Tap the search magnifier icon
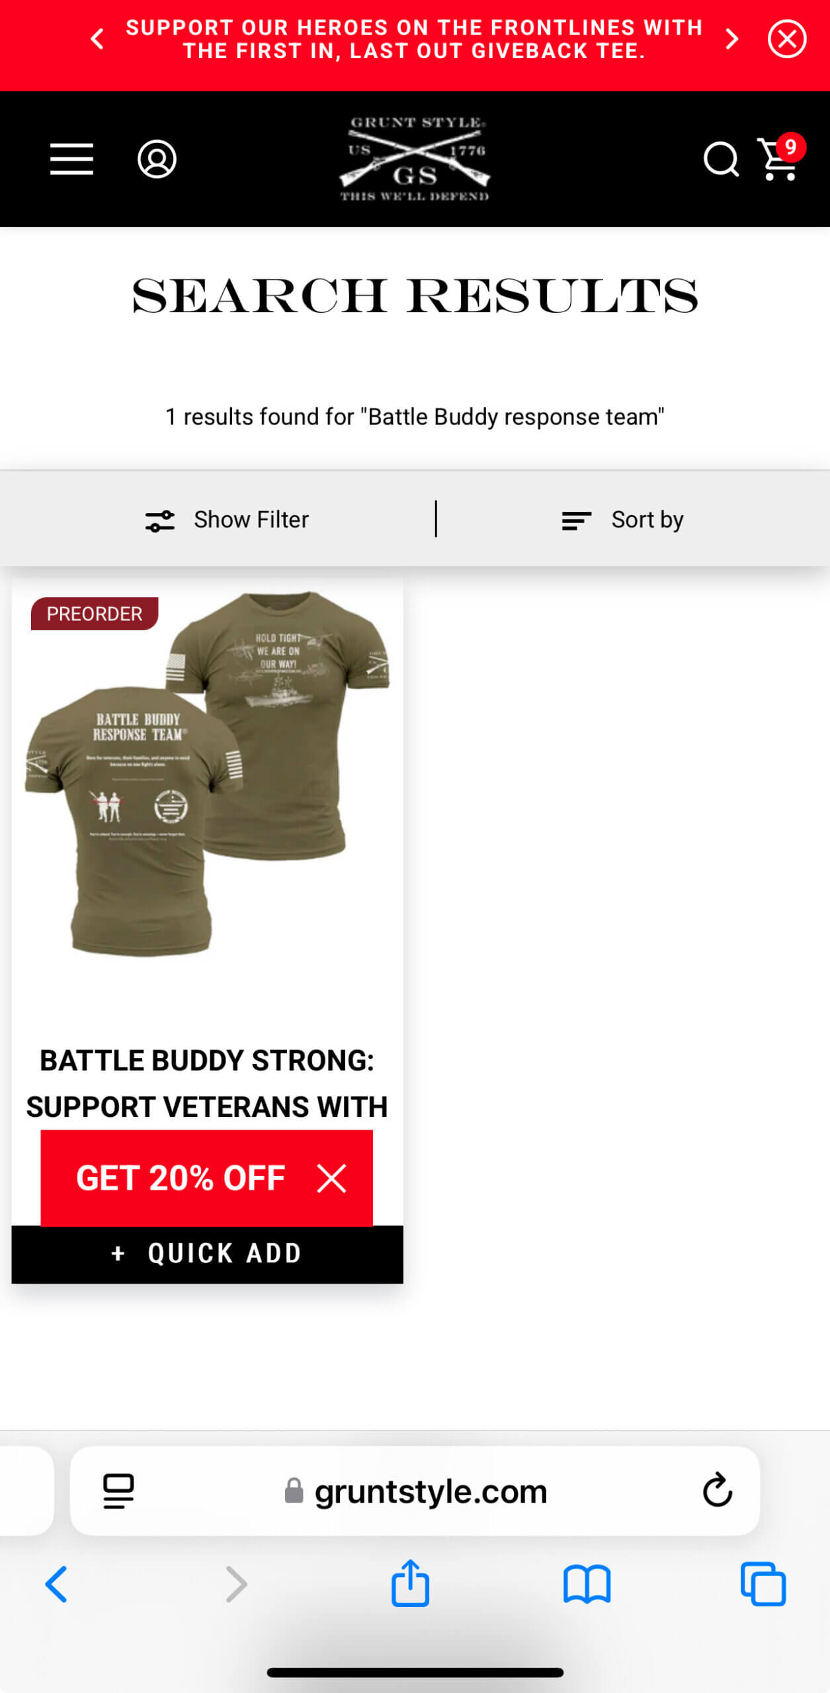 720,159
